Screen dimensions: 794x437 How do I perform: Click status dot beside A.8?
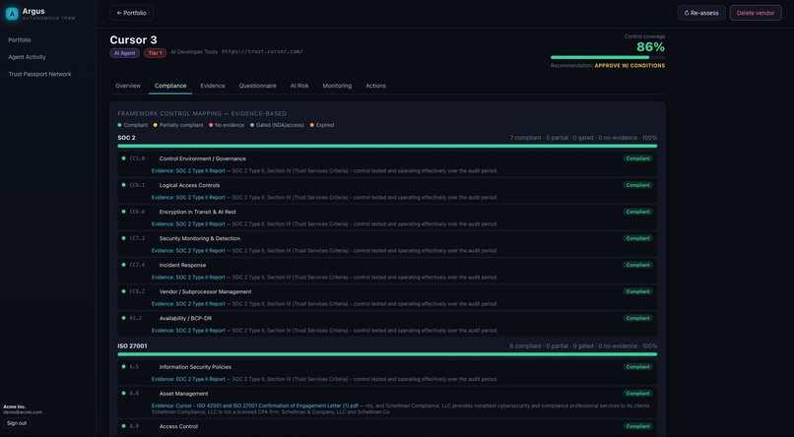(x=123, y=393)
